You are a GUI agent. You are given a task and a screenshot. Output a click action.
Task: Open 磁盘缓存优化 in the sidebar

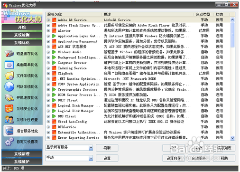click(22, 54)
